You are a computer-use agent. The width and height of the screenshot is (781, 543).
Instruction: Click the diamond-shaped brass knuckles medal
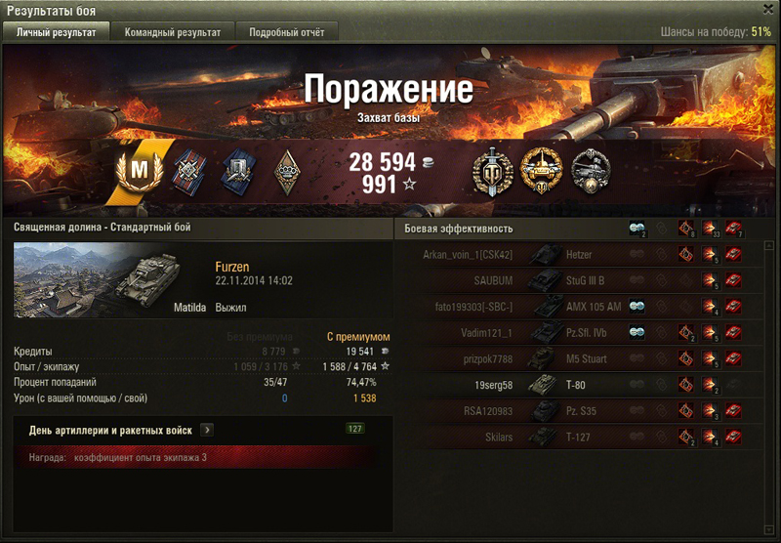287,172
